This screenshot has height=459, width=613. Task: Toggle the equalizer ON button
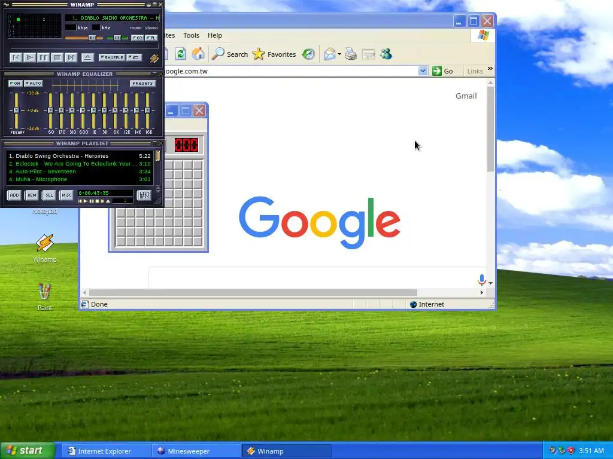[x=15, y=84]
